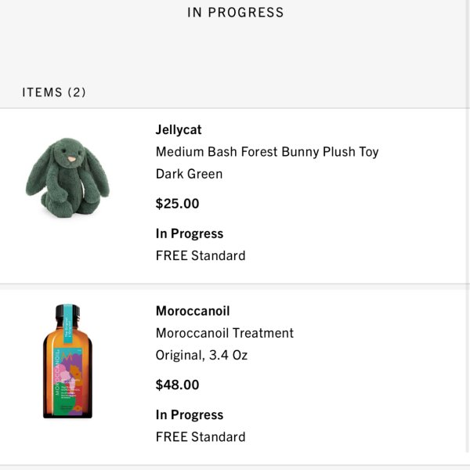Click In Progress status under Jellycat item

(190, 233)
